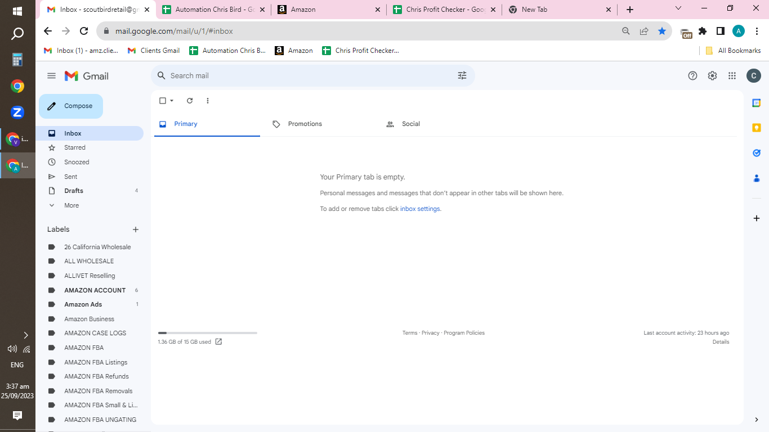Open Zoom app from taskbar
Viewport: 769px width, 432px height.
pos(17,112)
